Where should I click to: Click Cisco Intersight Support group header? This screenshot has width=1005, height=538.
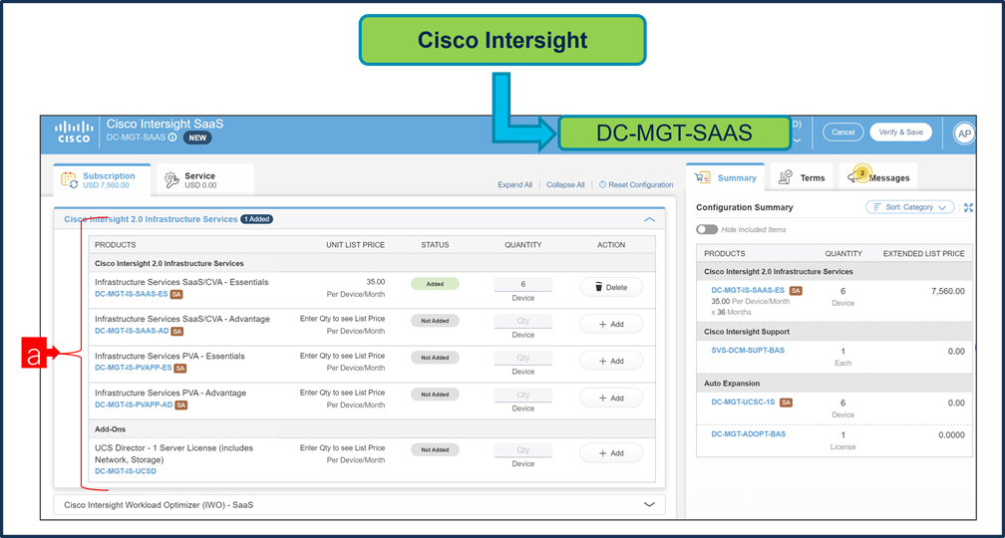click(835, 332)
